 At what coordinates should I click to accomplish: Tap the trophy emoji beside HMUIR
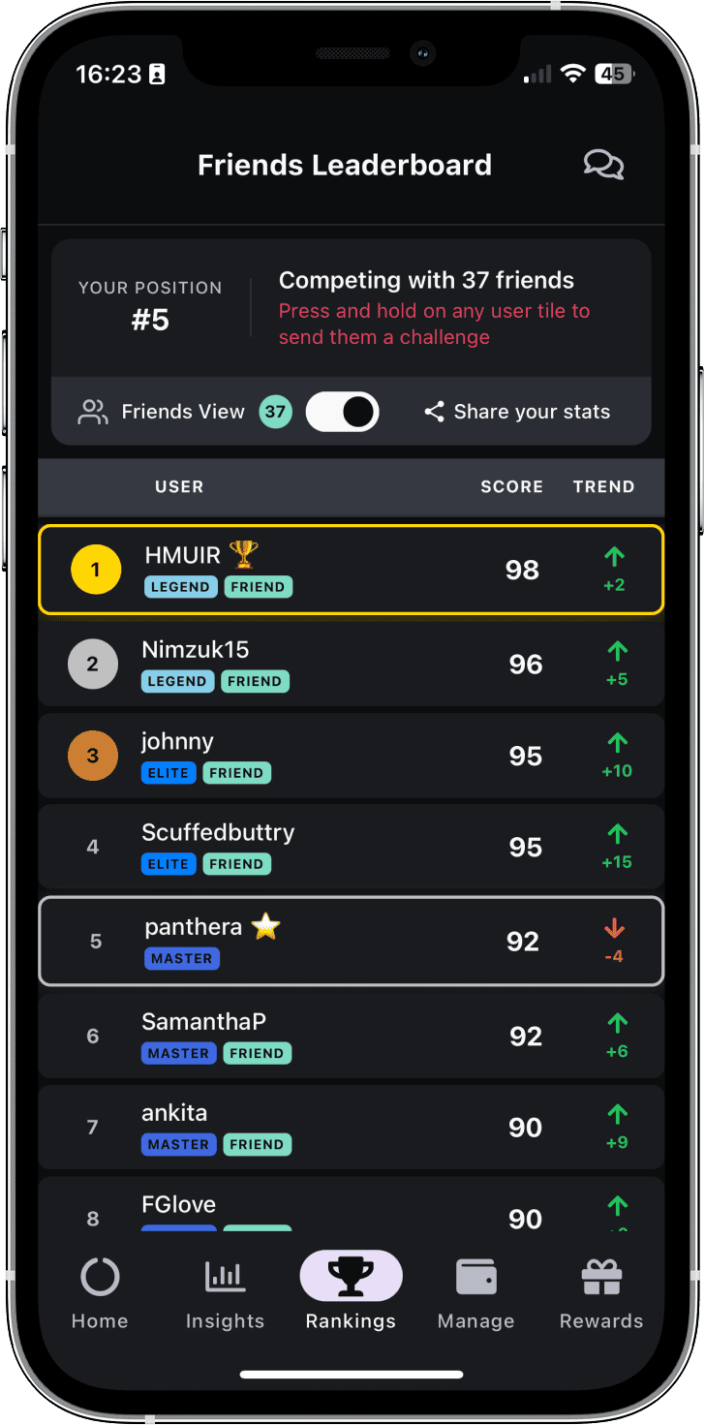[243, 553]
